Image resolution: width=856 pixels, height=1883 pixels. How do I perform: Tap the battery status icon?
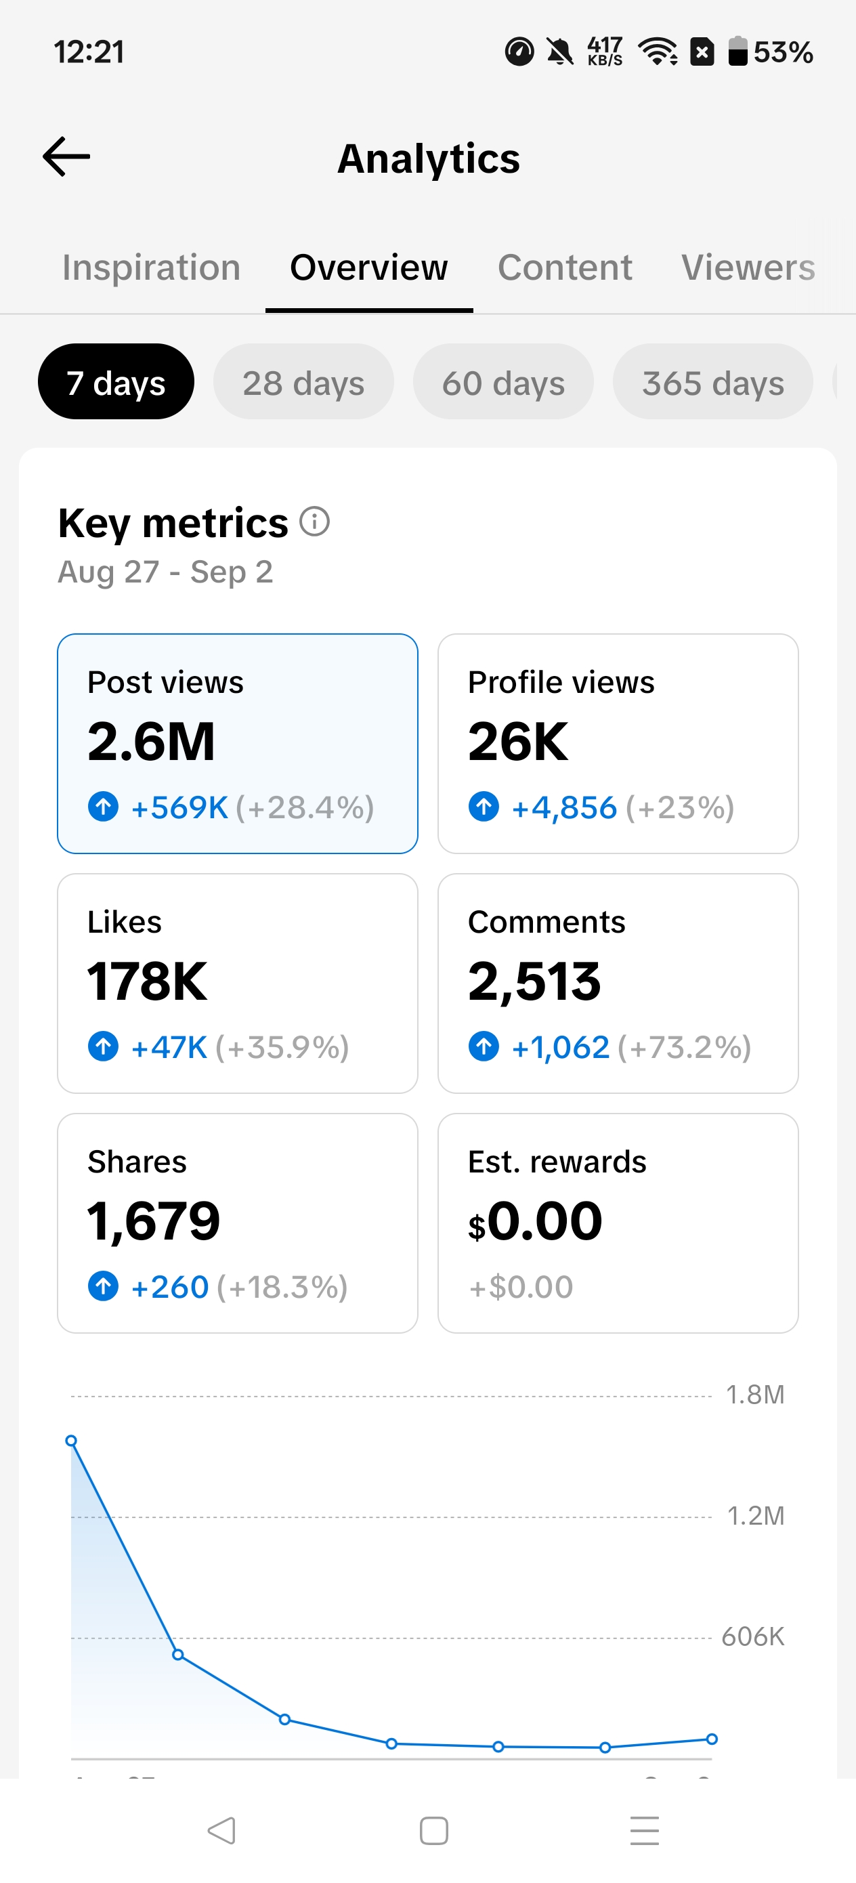pos(738,51)
